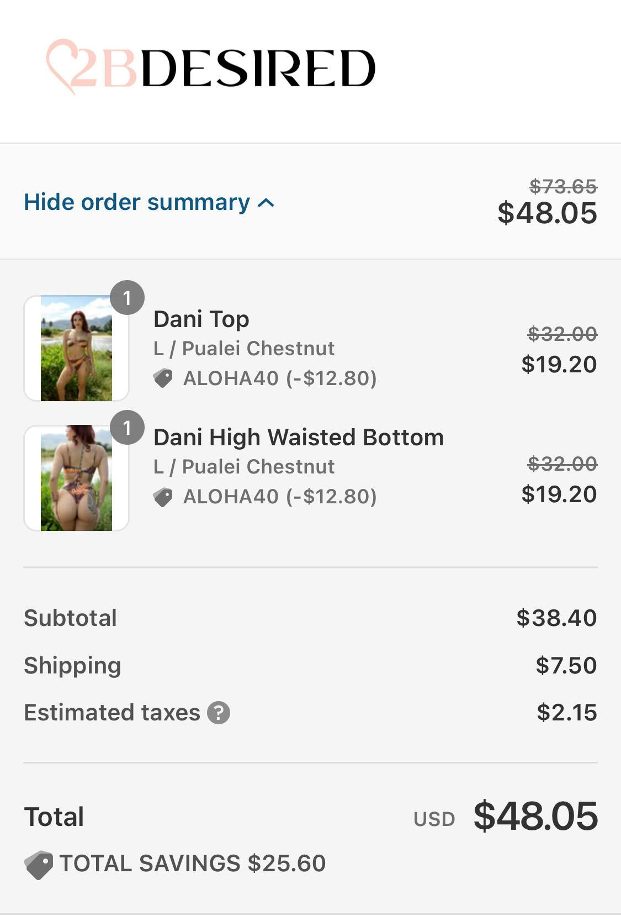Click the Hide order summary link
This screenshot has height=916, width=621.
coord(137,202)
